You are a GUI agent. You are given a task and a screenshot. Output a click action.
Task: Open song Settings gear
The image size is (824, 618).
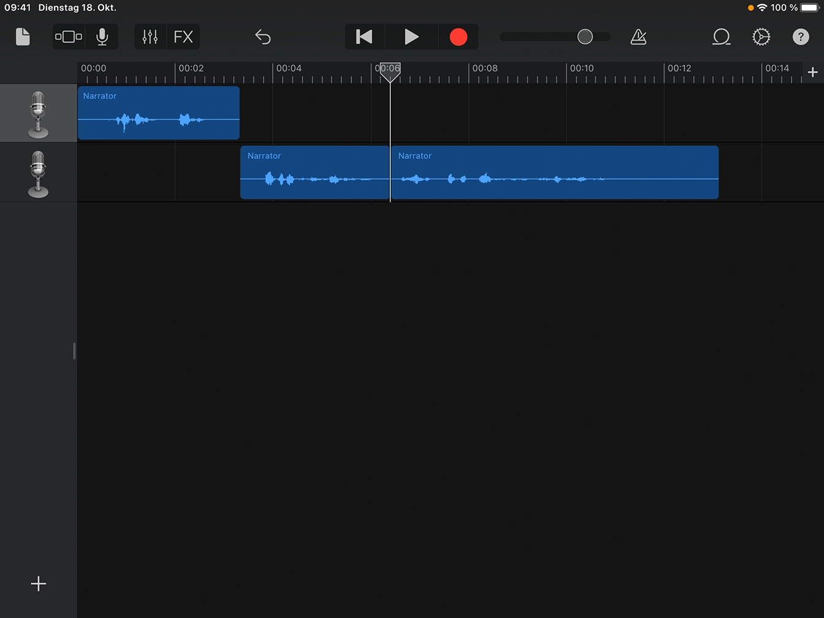[x=761, y=37]
